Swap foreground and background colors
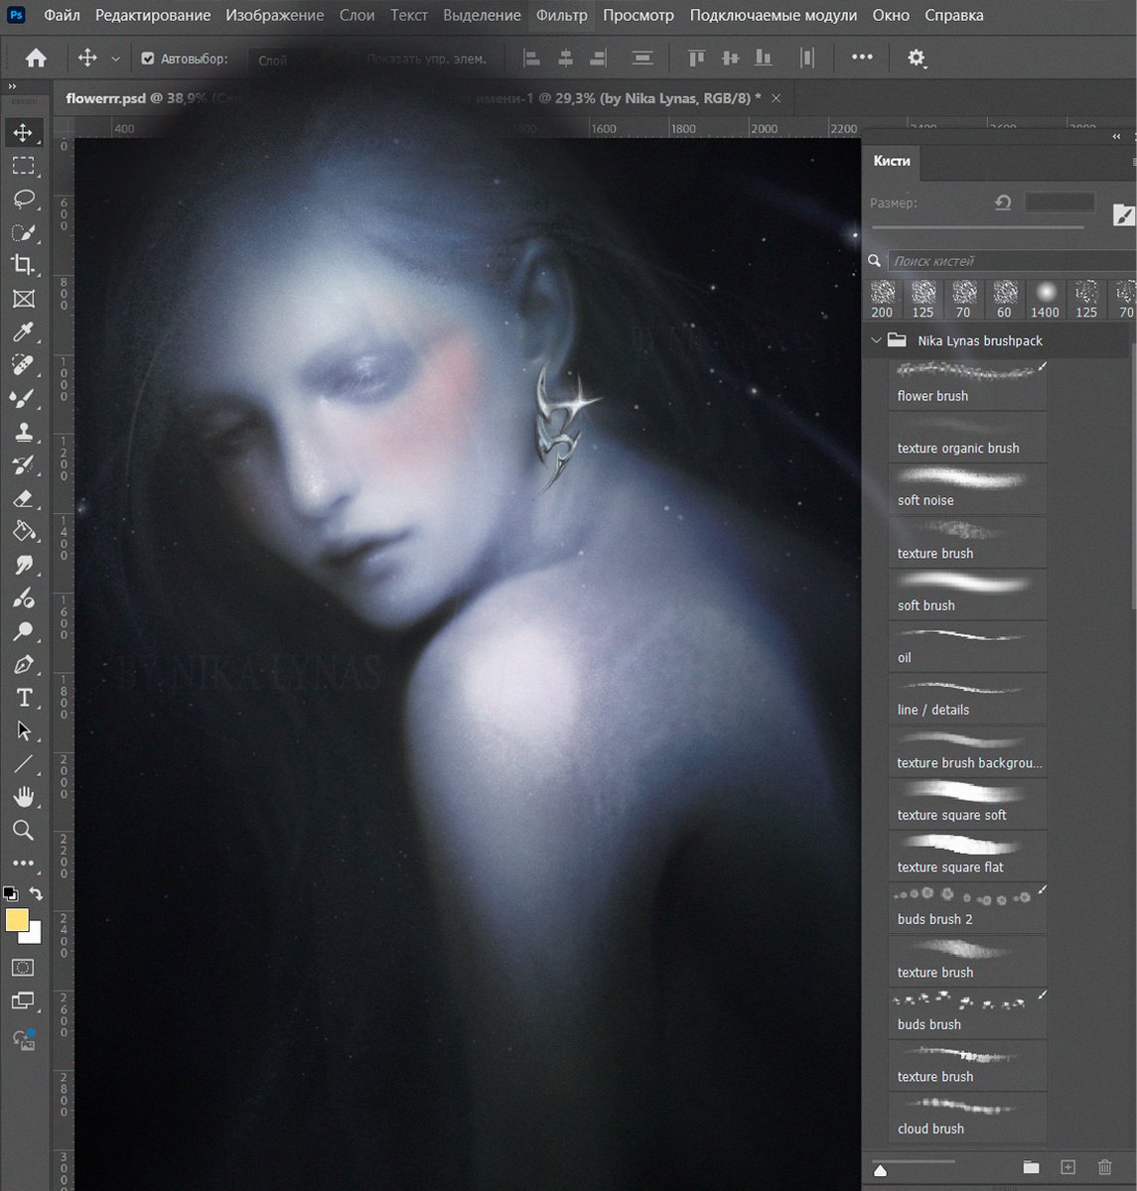The width and height of the screenshot is (1137, 1191). [x=36, y=893]
